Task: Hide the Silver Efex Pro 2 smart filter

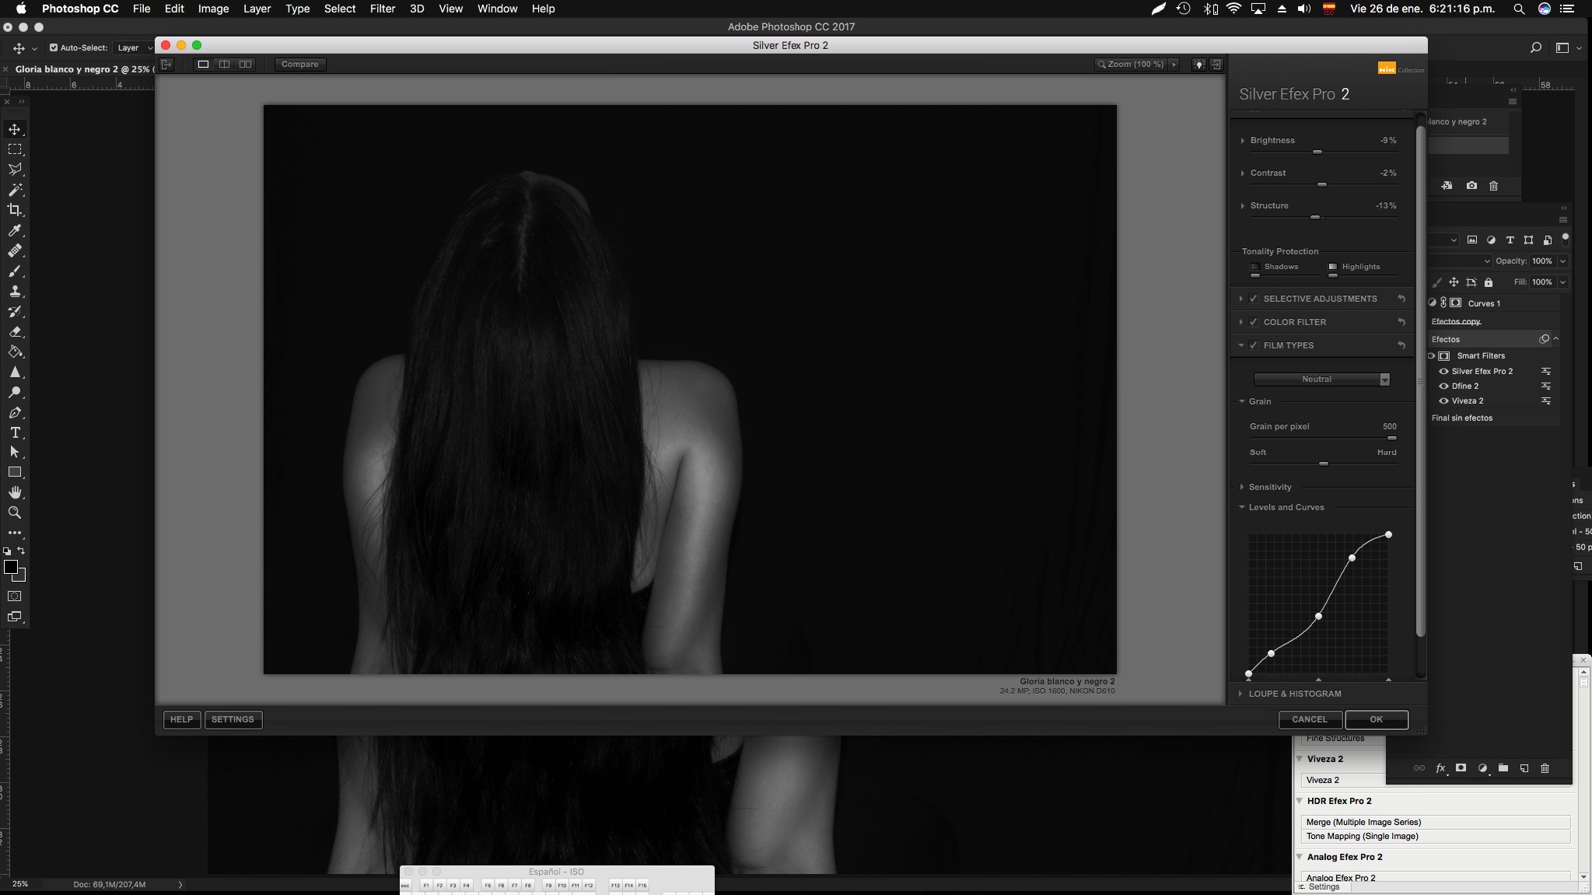Action: (x=1443, y=371)
